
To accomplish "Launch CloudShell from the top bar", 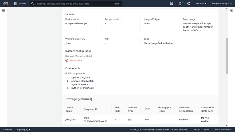I will [x=171, y=3].
